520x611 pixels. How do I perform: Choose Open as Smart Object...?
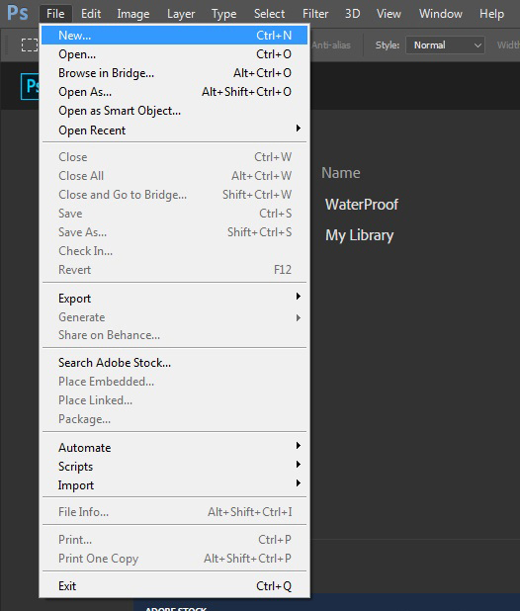click(x=175, y=111)
